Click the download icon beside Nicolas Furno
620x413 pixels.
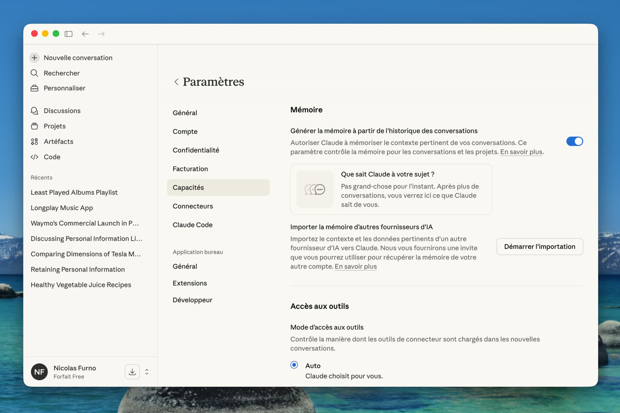(x=132, y=372)
